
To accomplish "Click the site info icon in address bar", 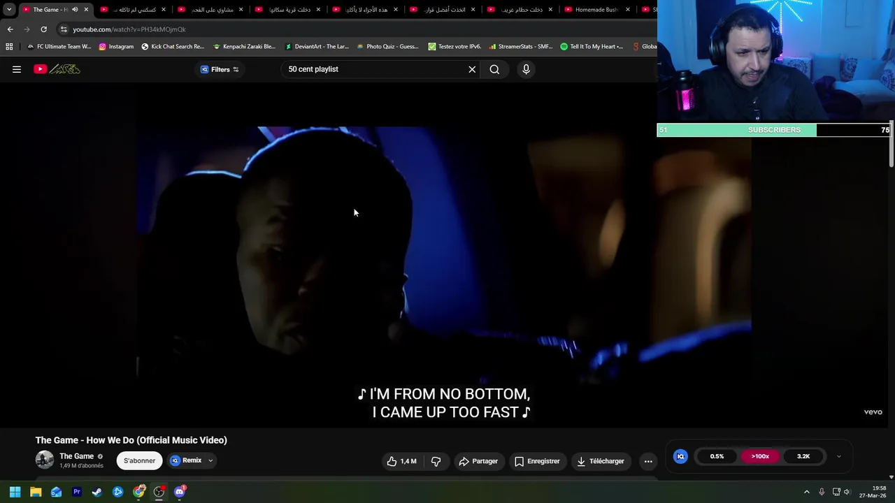I will pos(64,29).
